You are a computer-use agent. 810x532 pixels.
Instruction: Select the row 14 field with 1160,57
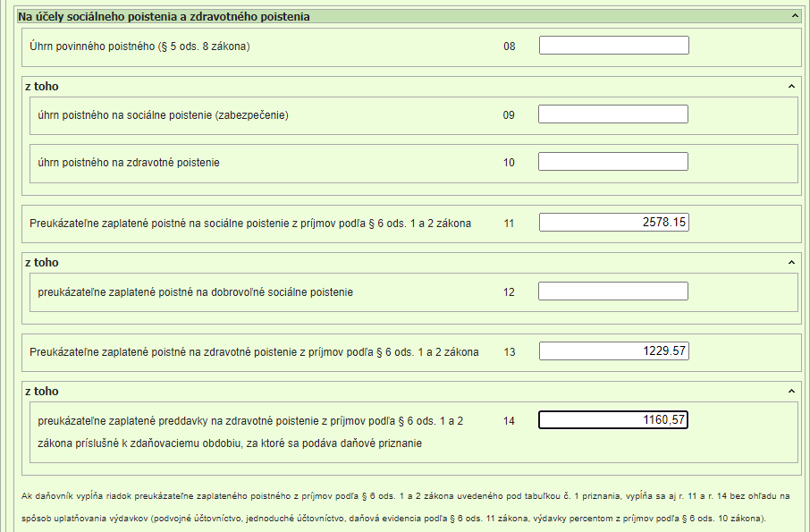pos(613,420)
